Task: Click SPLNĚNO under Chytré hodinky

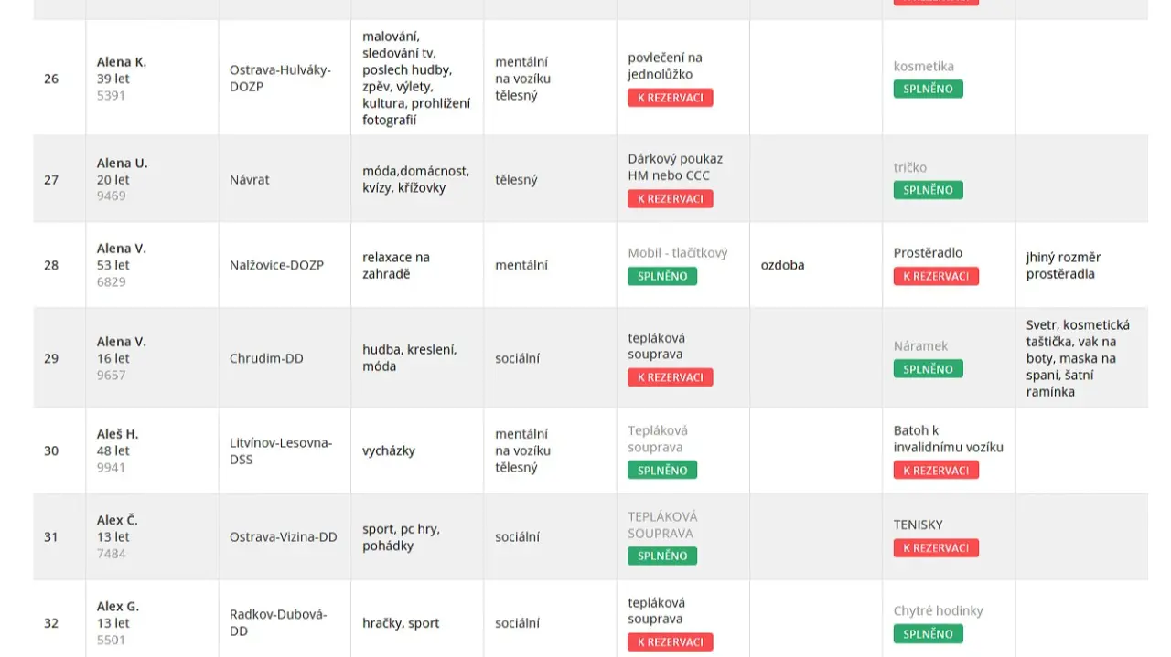Action: tap(928, 634)
